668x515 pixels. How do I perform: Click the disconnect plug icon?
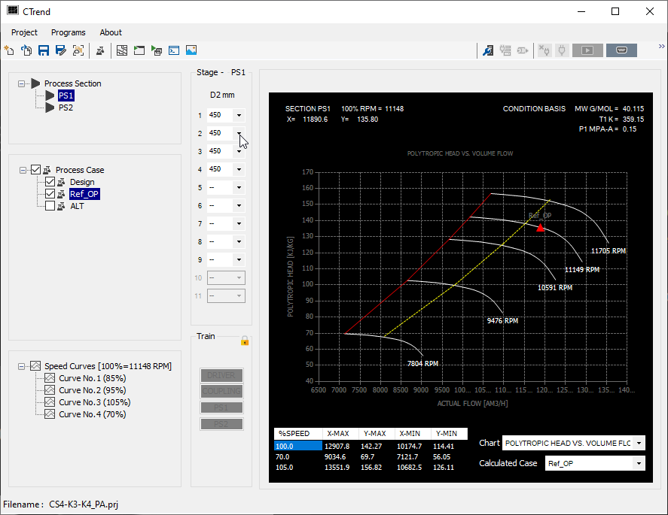click(x=544, y=50)
